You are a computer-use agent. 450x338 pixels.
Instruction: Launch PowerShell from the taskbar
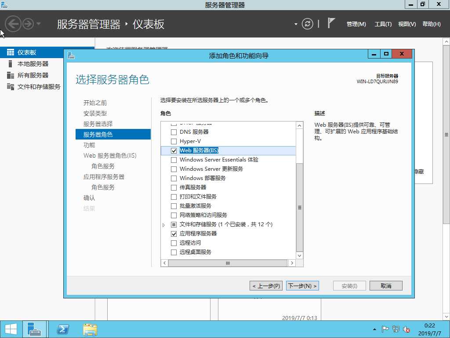tap(63, 329)
